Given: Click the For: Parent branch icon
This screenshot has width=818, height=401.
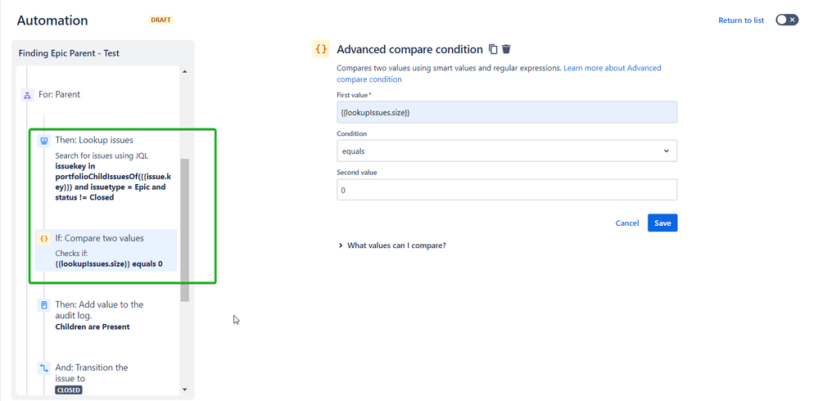Looking at the screenshot, I should (x=27, y=95).
